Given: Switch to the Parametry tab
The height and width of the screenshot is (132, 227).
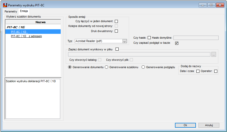Looking at the screenshot, I should (x=11, y=11).
